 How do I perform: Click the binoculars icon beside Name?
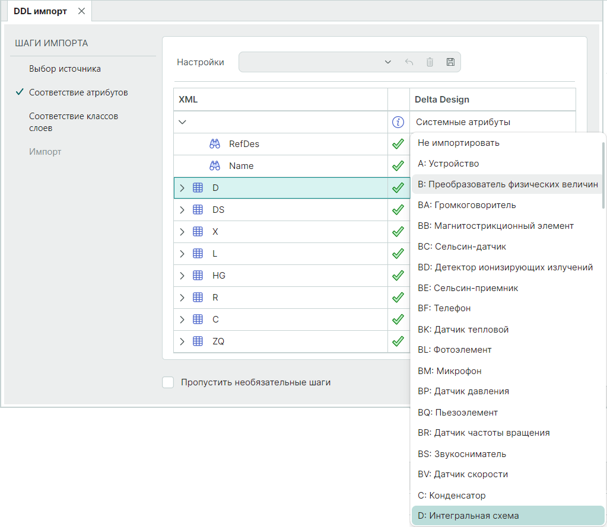coord(215,166)
